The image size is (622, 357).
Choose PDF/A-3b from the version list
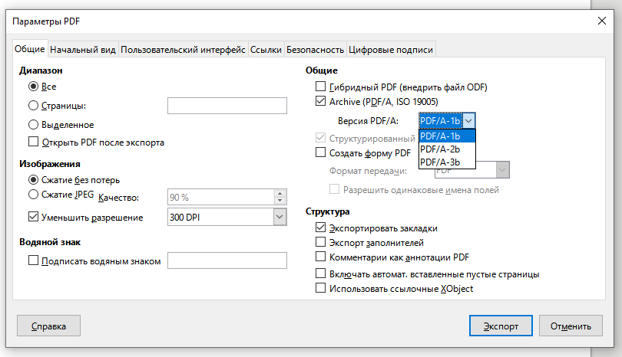coord(447,162)
